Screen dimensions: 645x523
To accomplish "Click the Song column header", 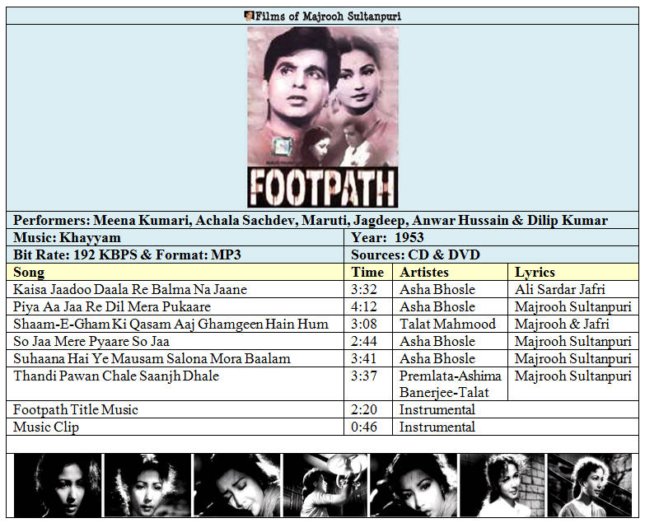I will [175, 272].
